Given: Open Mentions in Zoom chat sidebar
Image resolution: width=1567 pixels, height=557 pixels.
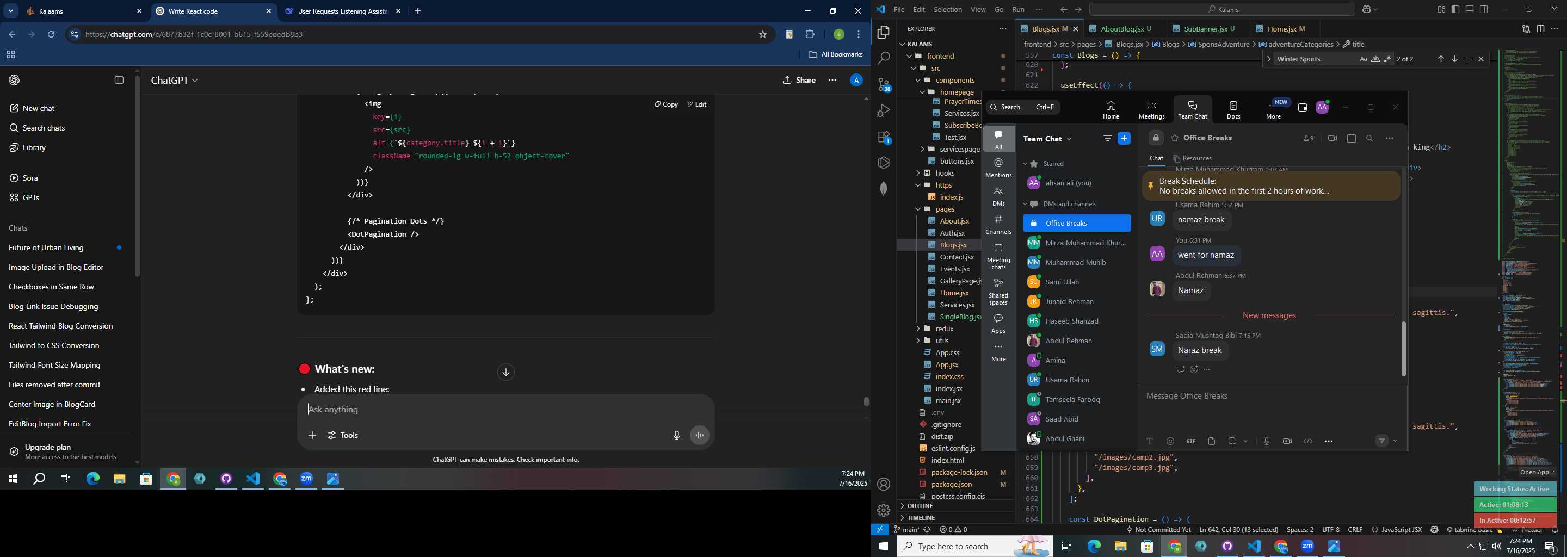Looking at the screenshot, I should pyautogui.click(x=998, y=167).
